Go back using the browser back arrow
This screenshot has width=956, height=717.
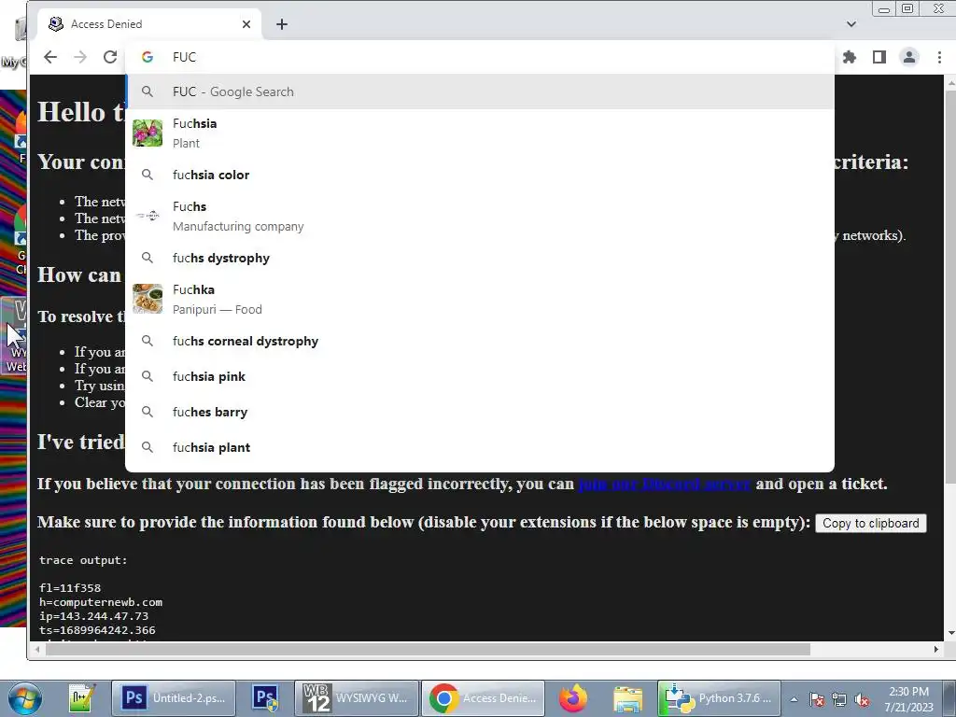50,57
